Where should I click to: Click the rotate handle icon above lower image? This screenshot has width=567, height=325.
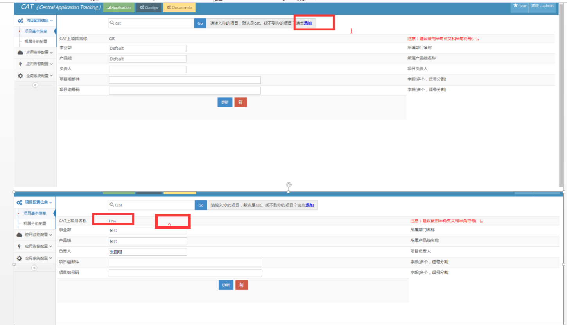289,185
